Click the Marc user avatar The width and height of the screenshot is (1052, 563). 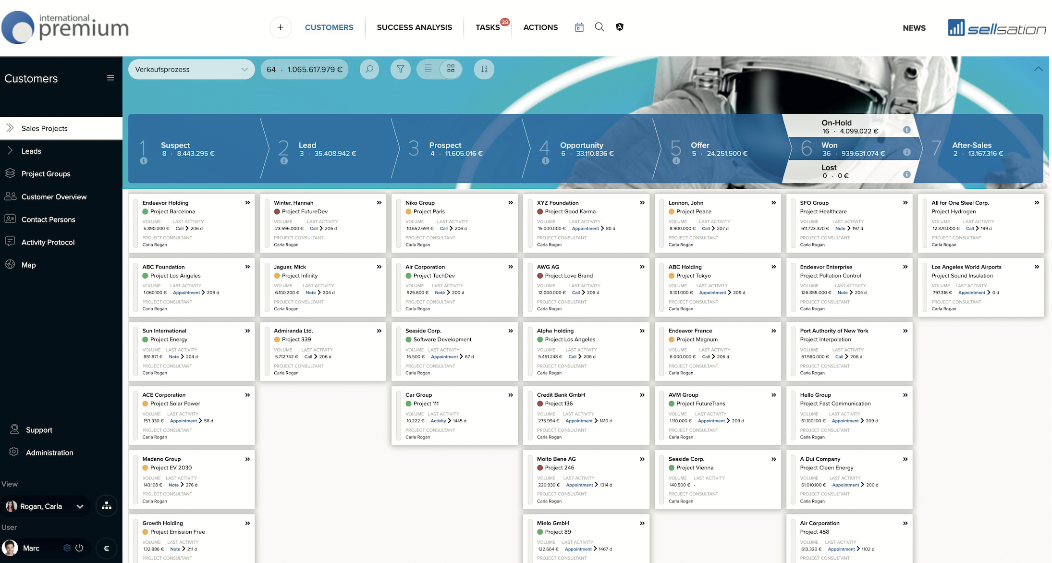[x=10, y=548]
